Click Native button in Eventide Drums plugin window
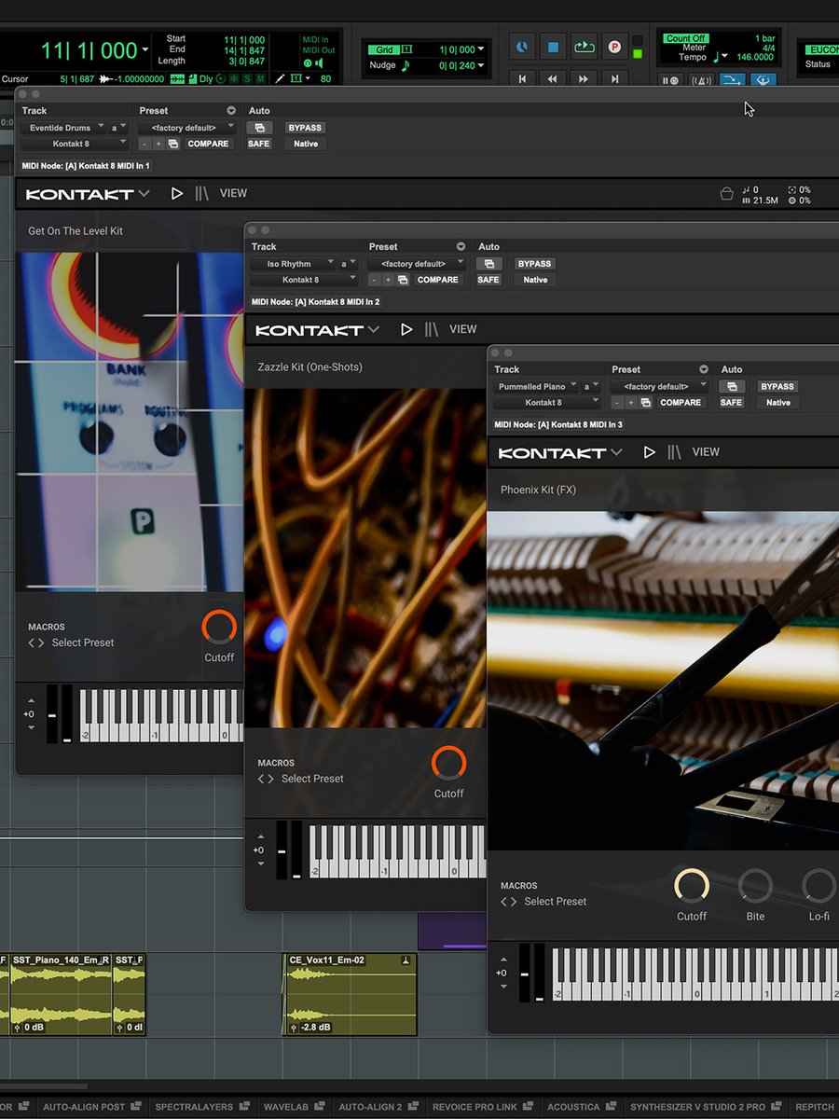The image size is (839, 1119). tap(306, 144)
